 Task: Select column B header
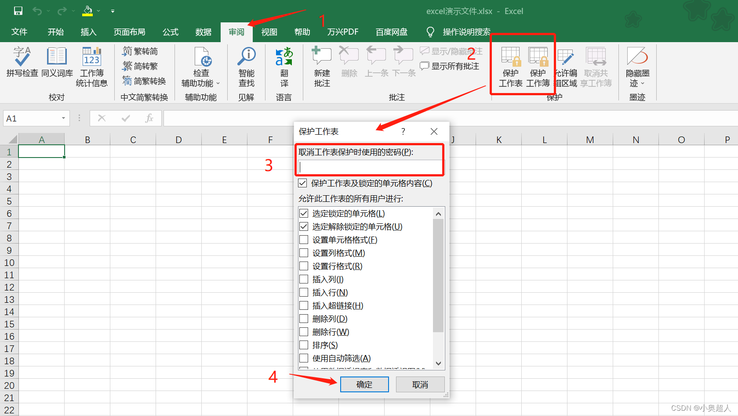(87, 140)
